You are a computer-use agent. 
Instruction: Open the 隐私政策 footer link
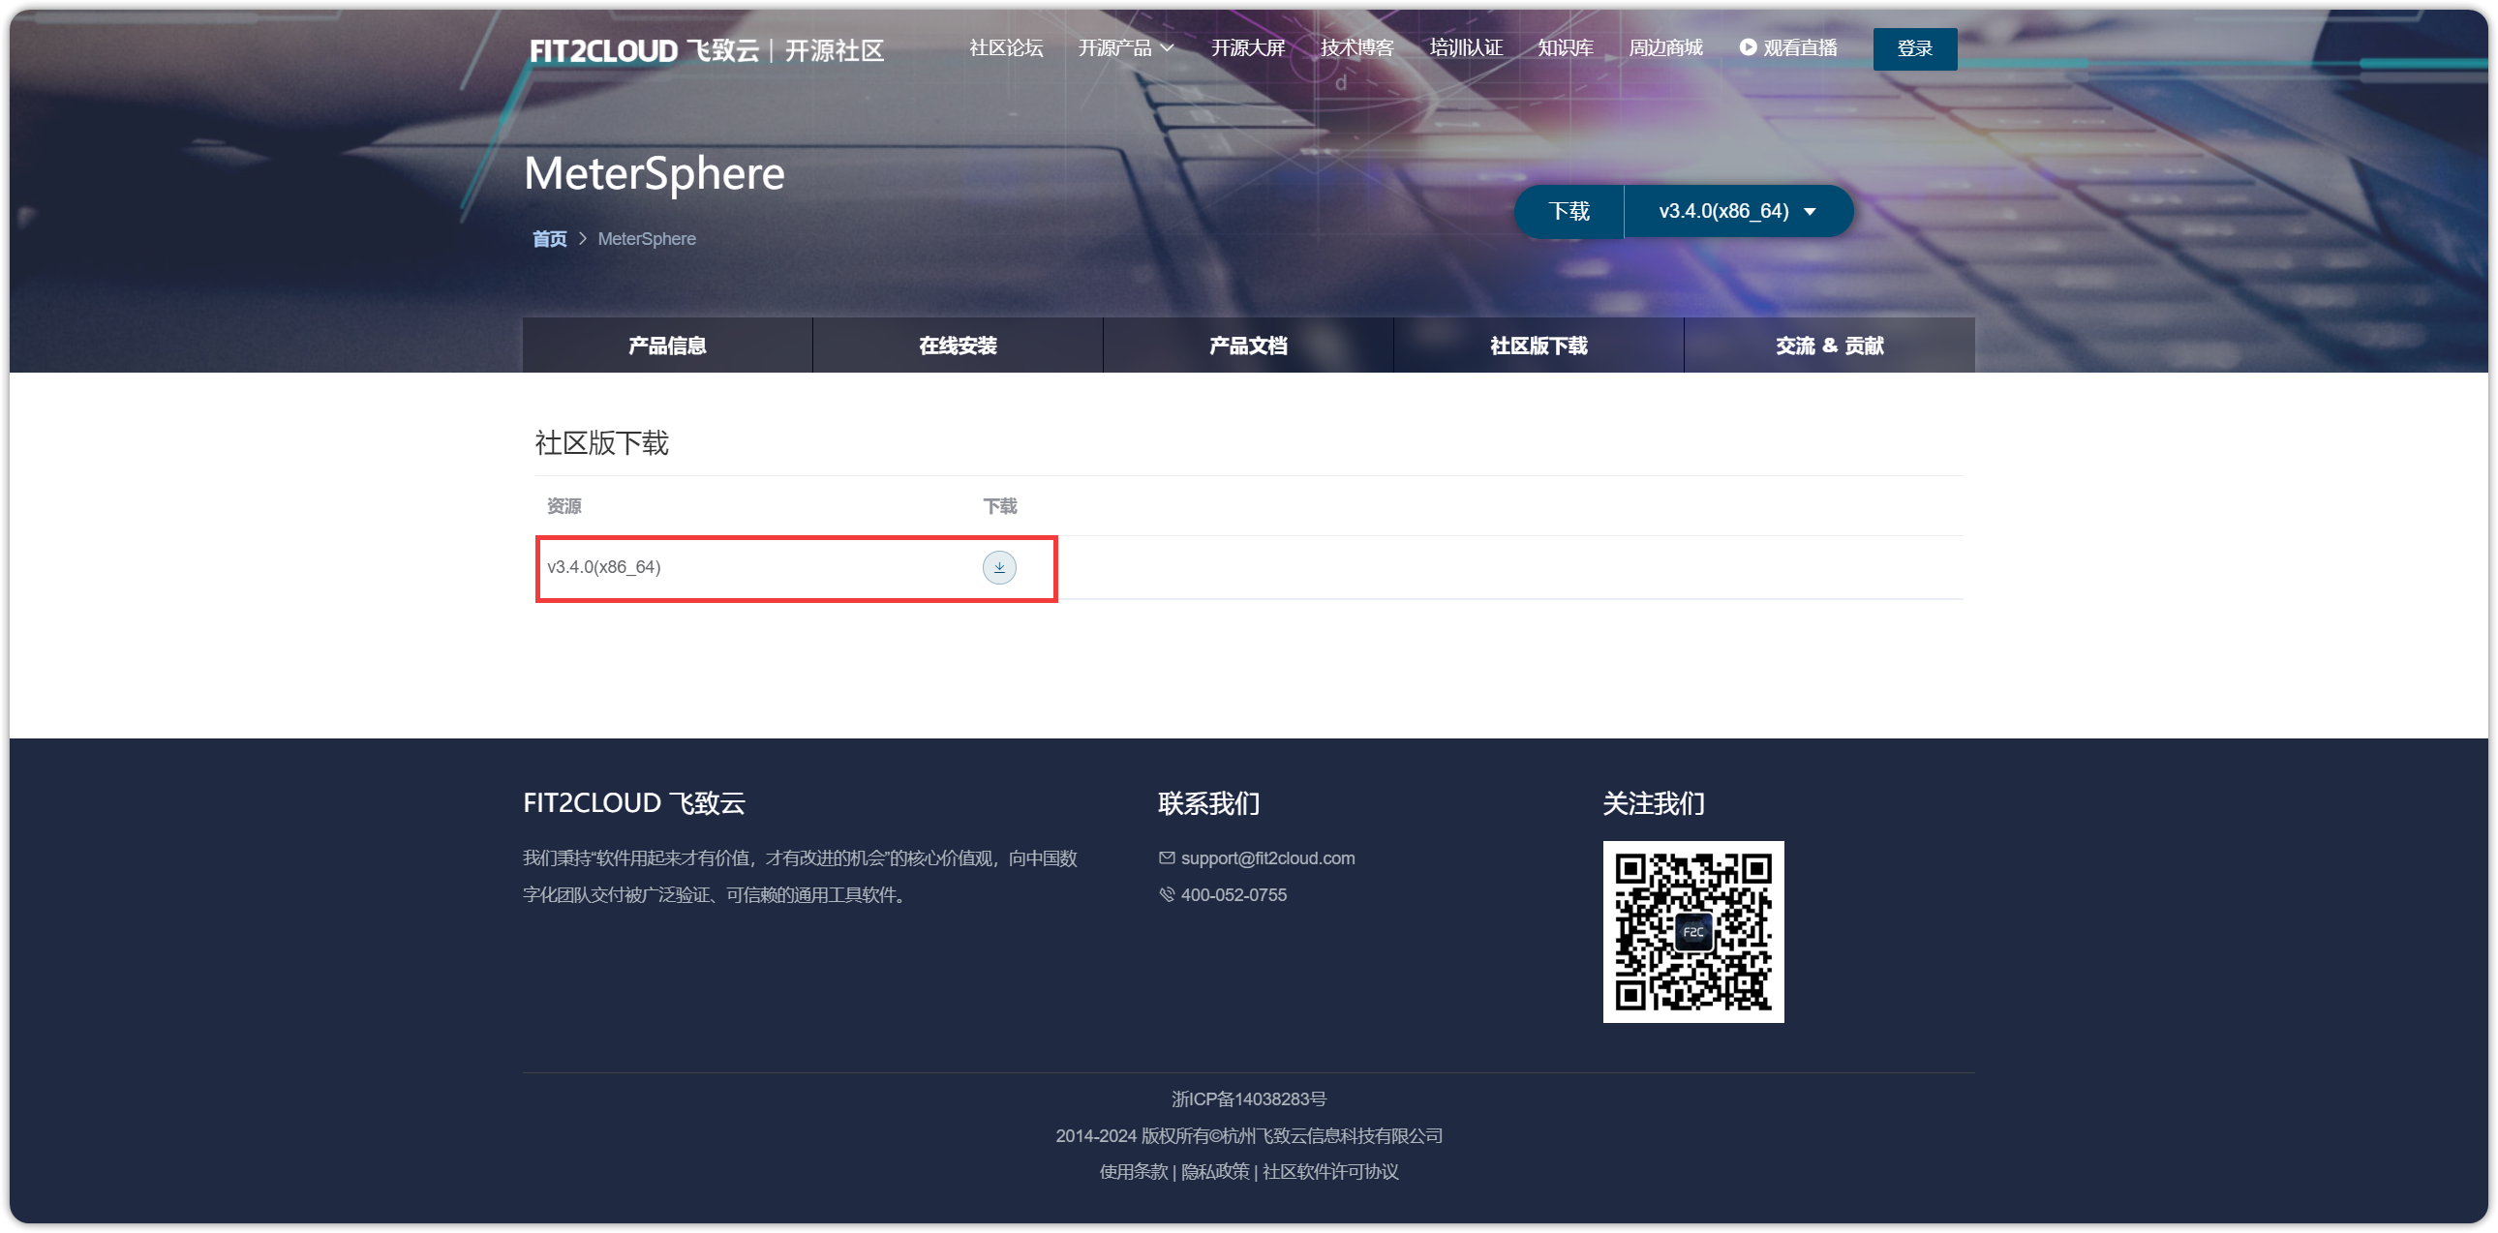(1214, 1171)
